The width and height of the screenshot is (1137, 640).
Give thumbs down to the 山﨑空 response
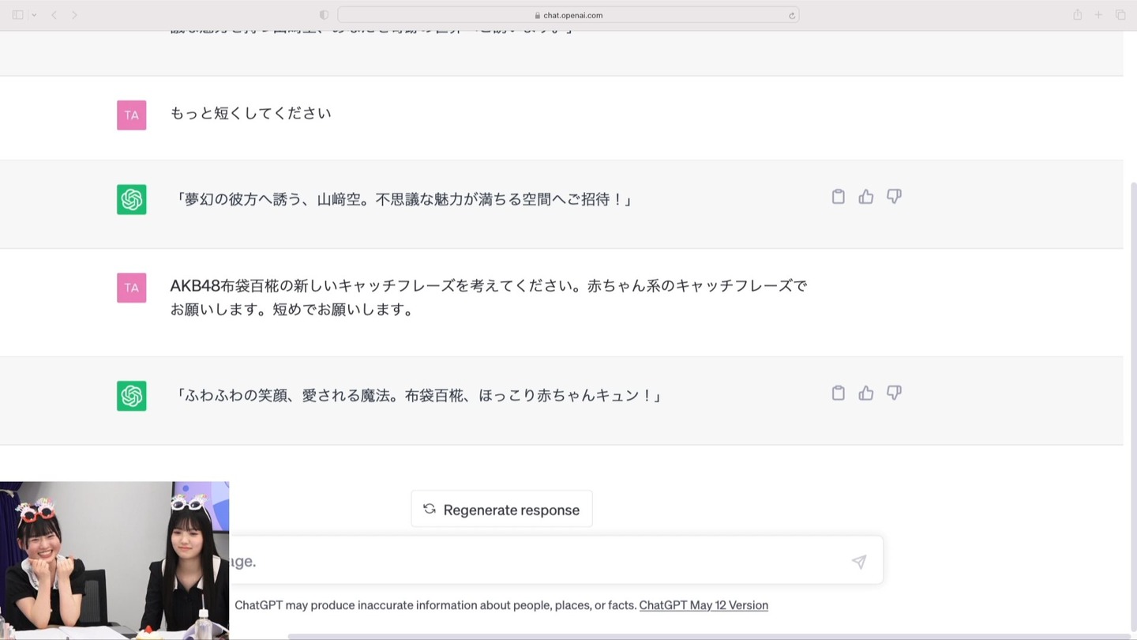click(x=894, y=197)
